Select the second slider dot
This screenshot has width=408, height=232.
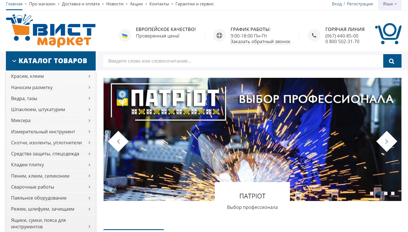[x=379, y=193]
